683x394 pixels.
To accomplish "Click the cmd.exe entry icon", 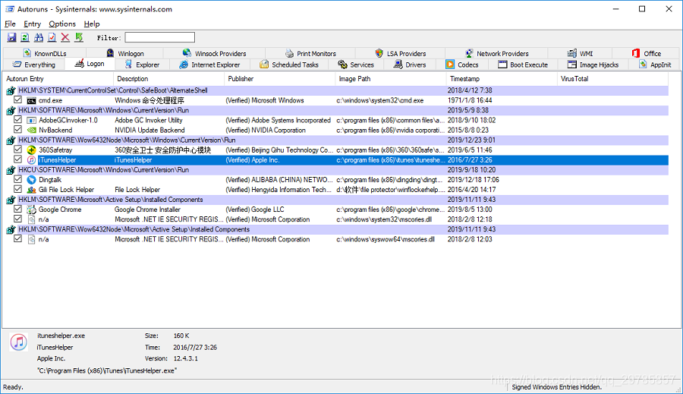I will click(31, 101).
